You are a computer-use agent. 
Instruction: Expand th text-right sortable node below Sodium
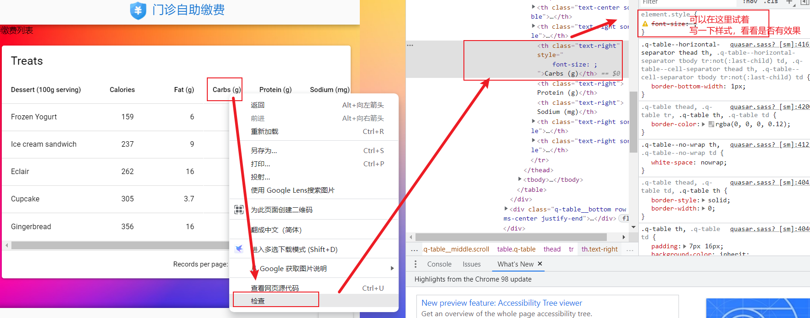533,122
